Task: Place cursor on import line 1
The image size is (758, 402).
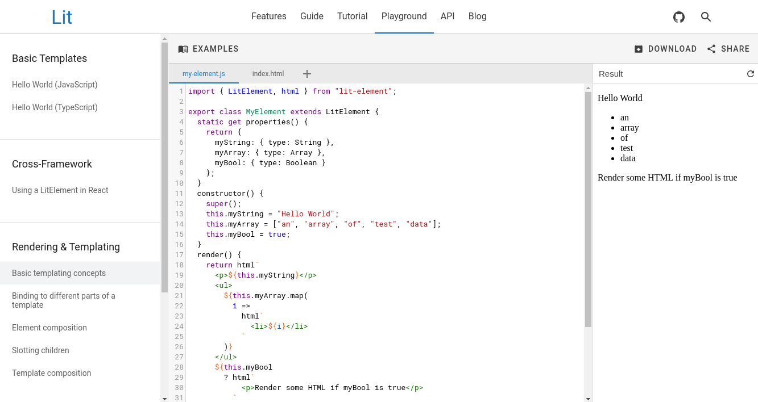Action: pyautogui.click(x=292, y=91)
